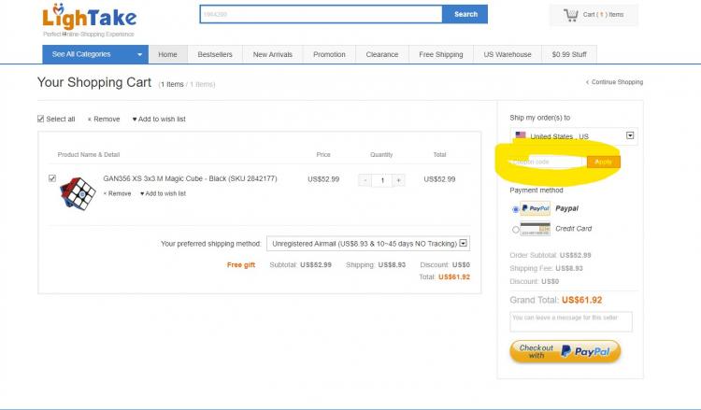
Task: Click the coupon code field
Action: point(548,162)
